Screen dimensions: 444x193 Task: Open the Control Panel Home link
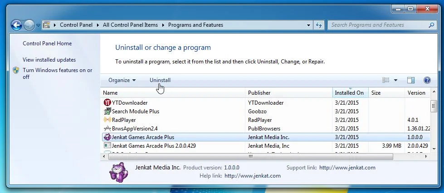[x=47, y=43]
